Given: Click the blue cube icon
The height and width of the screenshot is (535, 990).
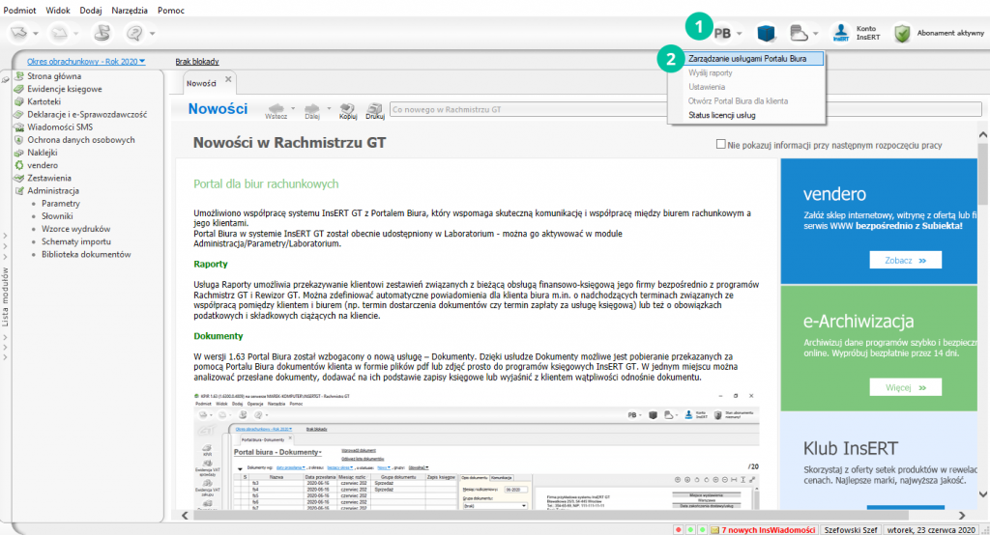Looking at the screenshot, I should pyautogui.click(x=767, y=33).
